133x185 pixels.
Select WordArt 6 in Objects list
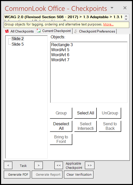pos(60,55)
